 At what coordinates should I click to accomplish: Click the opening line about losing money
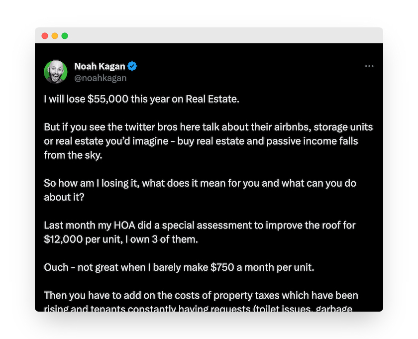click(142, 99)
